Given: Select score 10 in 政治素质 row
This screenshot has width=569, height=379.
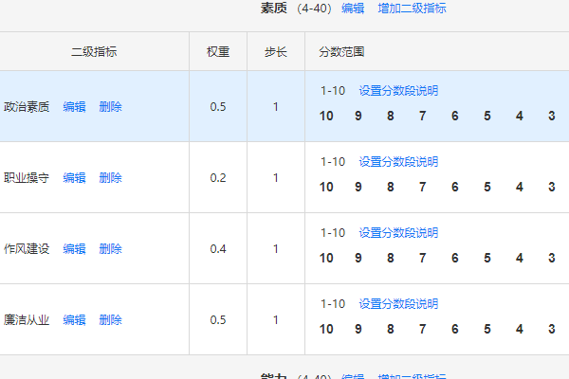Looking at the screenshot, I should click(x=326, y=116).
